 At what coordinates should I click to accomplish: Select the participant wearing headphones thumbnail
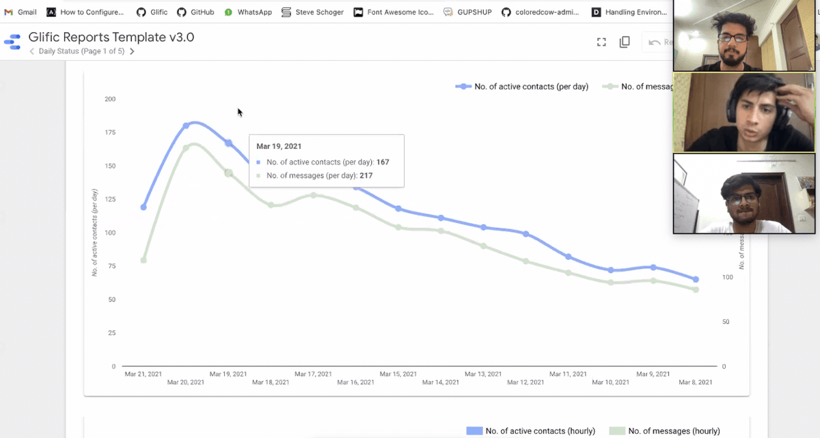click(744, 113)
